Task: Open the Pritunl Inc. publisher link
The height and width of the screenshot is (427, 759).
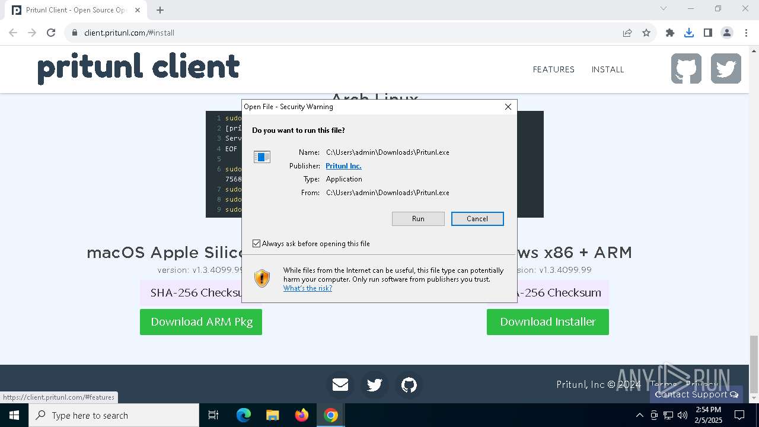Action: pos(343,166)
